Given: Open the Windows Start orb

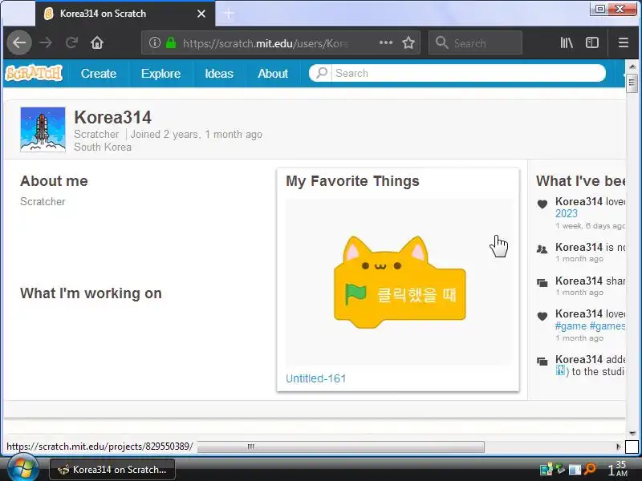Looking at the screenshot, I should tap(22, 469).
